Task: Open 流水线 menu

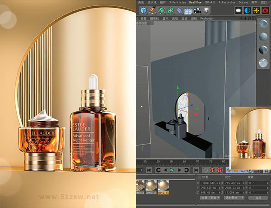Action: [x=152, y=2]
